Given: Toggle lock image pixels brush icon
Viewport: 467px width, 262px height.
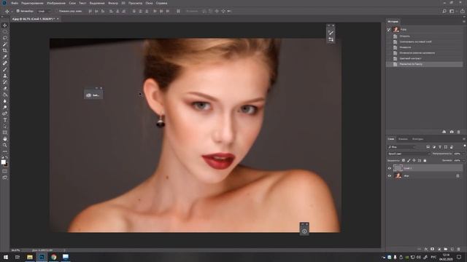Looking at the screenshot, I should pyautogui.click(x=409, y=160).
